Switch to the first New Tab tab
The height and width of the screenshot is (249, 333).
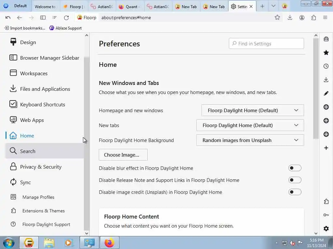(x=186, y=6)
